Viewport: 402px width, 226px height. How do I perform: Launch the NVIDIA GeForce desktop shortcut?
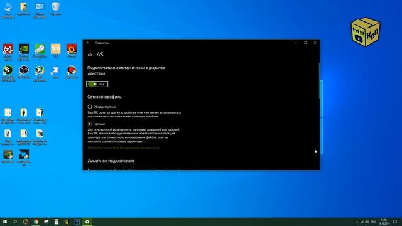(24, 52)
